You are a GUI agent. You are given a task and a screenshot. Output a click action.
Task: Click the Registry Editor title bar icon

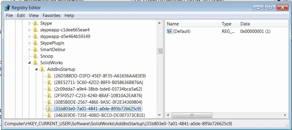7,8
